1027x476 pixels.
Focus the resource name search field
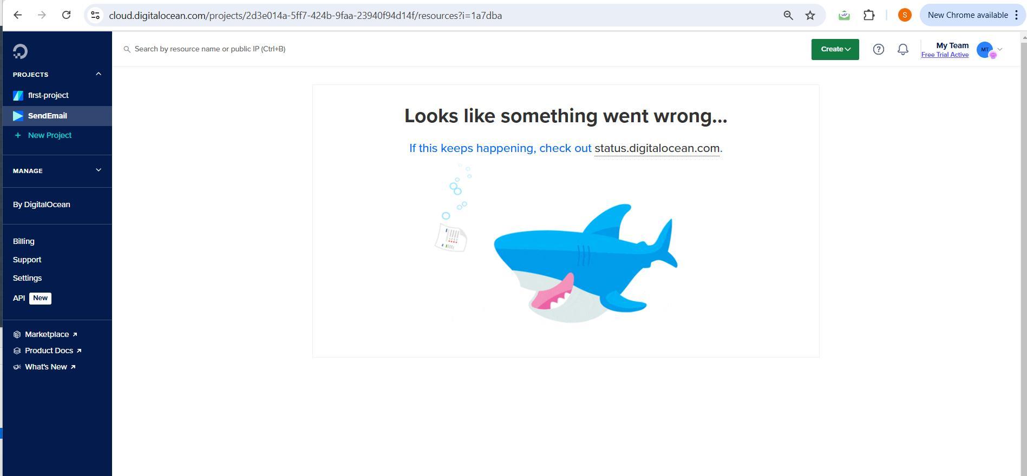210,49
